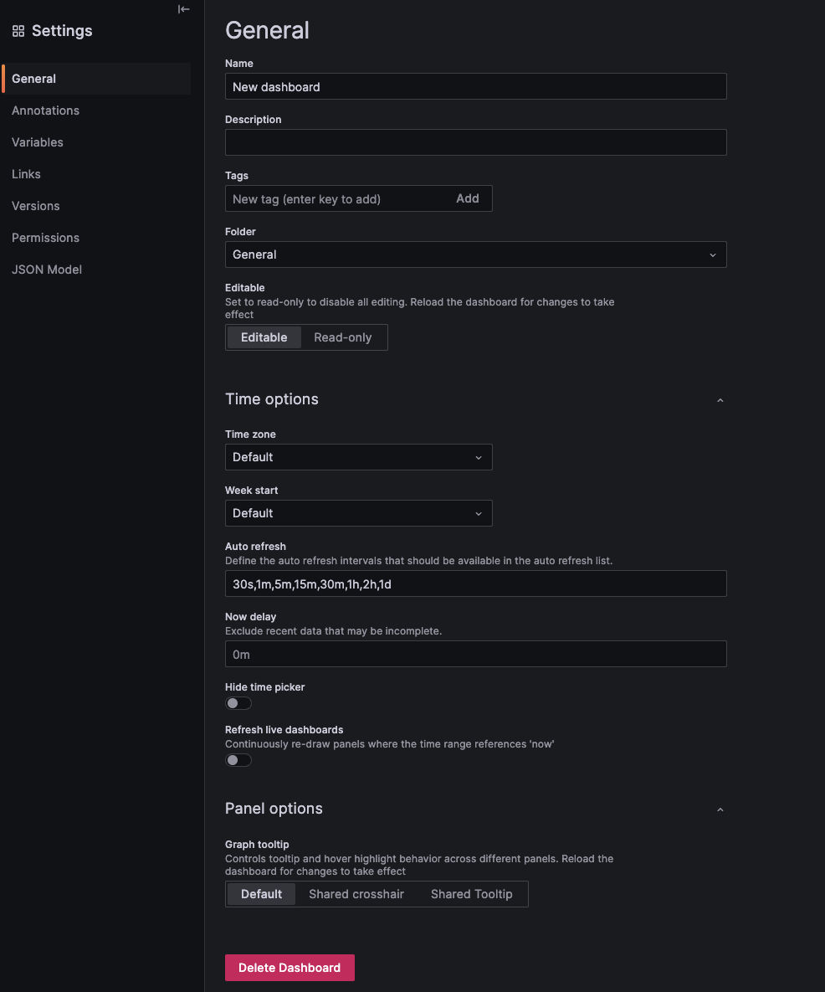Collapse the sidebar using the arrow icon
Screen dimensions: 825x992
click(184, 9)
